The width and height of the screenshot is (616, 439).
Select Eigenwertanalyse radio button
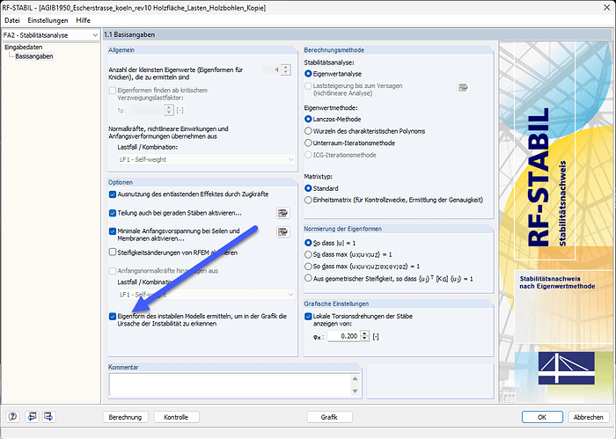click(x=308, y=74)
